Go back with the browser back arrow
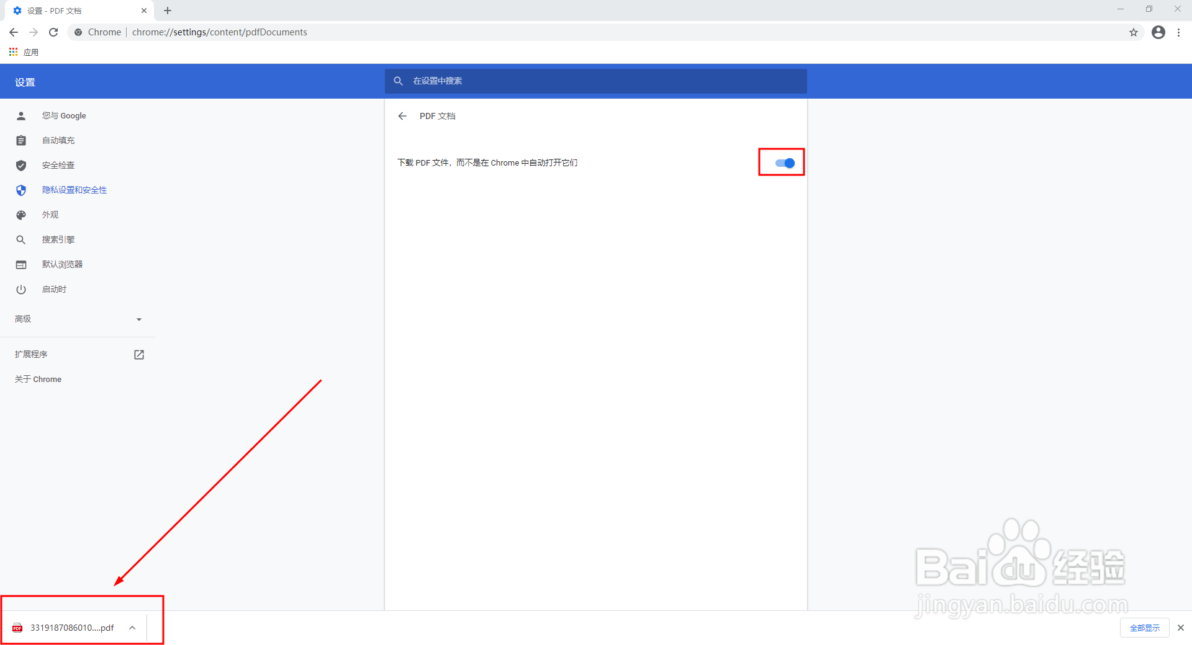This screenshot has height=645, width=1192. 14,32
